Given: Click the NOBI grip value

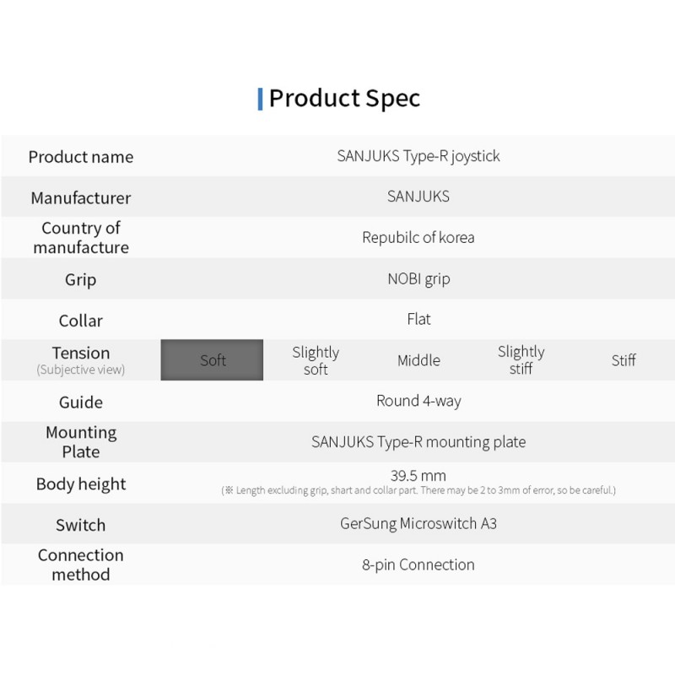Looking at the screenshot, I should pyautogui.click(x=418, y=279).
